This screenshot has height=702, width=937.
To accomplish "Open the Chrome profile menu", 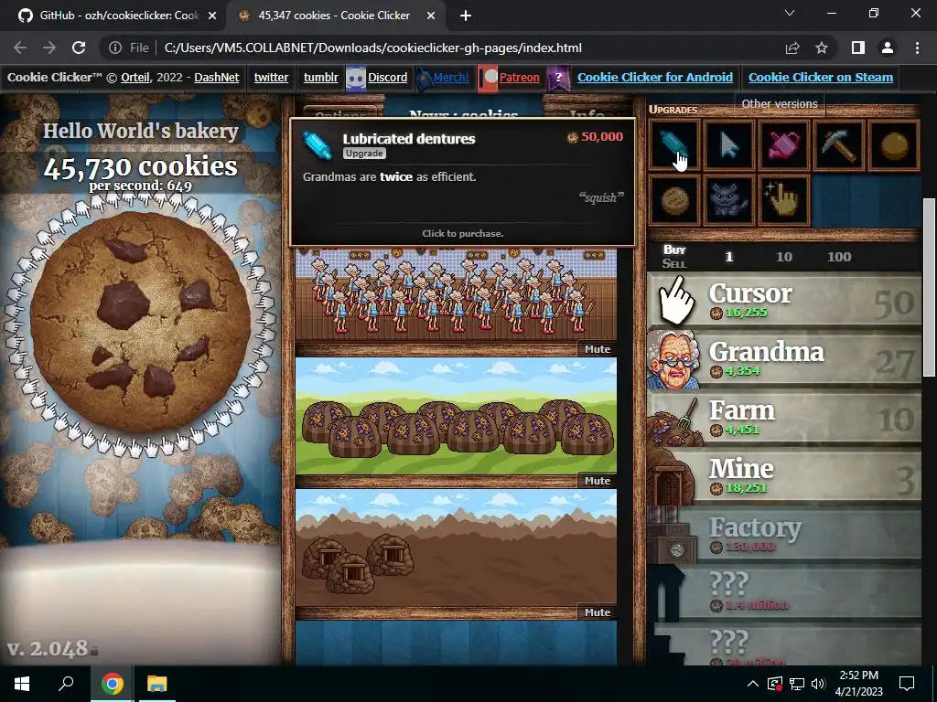I will point(888,48).
